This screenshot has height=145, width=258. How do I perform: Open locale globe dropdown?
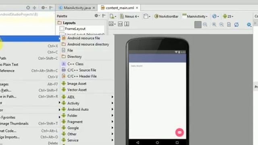pos(215,17)
